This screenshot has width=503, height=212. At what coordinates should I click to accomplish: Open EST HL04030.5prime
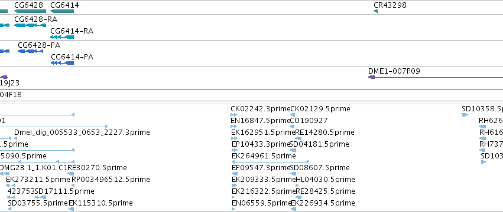pyautogui.click(x=325, y=180)
